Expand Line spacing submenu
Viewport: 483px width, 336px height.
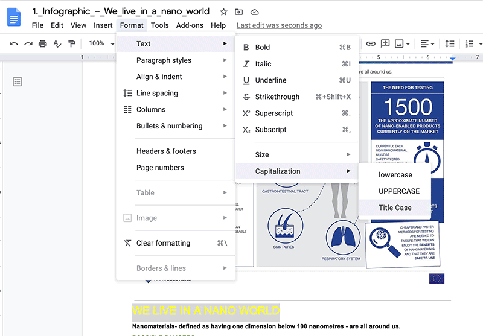click(176, 94)
